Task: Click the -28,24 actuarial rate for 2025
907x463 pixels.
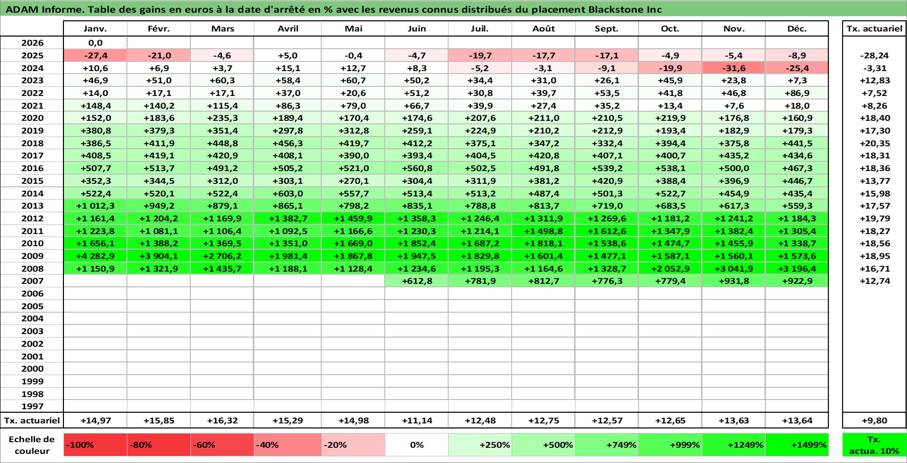Action: point(875,56)
